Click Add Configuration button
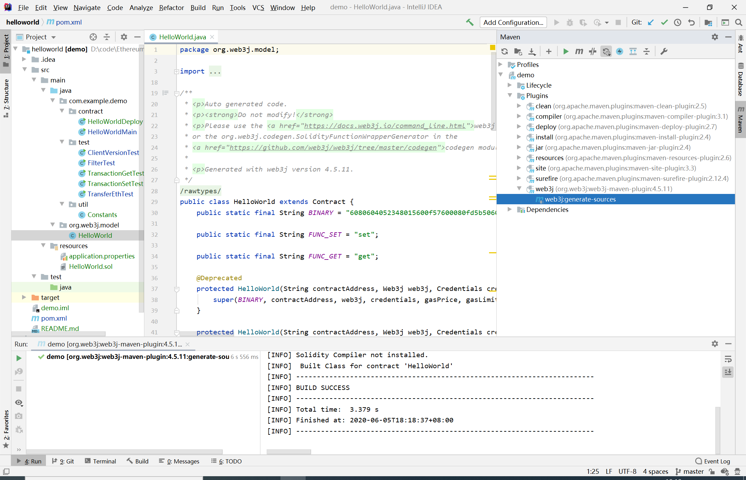This screenshot has width=746, height=480. (x=513, y=22)
